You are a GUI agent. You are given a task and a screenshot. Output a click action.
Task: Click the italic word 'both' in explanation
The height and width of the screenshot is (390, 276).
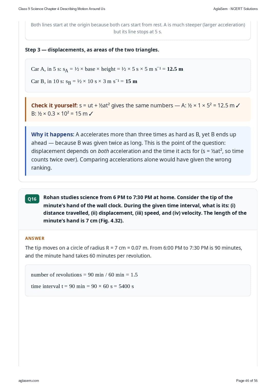coord(103,151)
